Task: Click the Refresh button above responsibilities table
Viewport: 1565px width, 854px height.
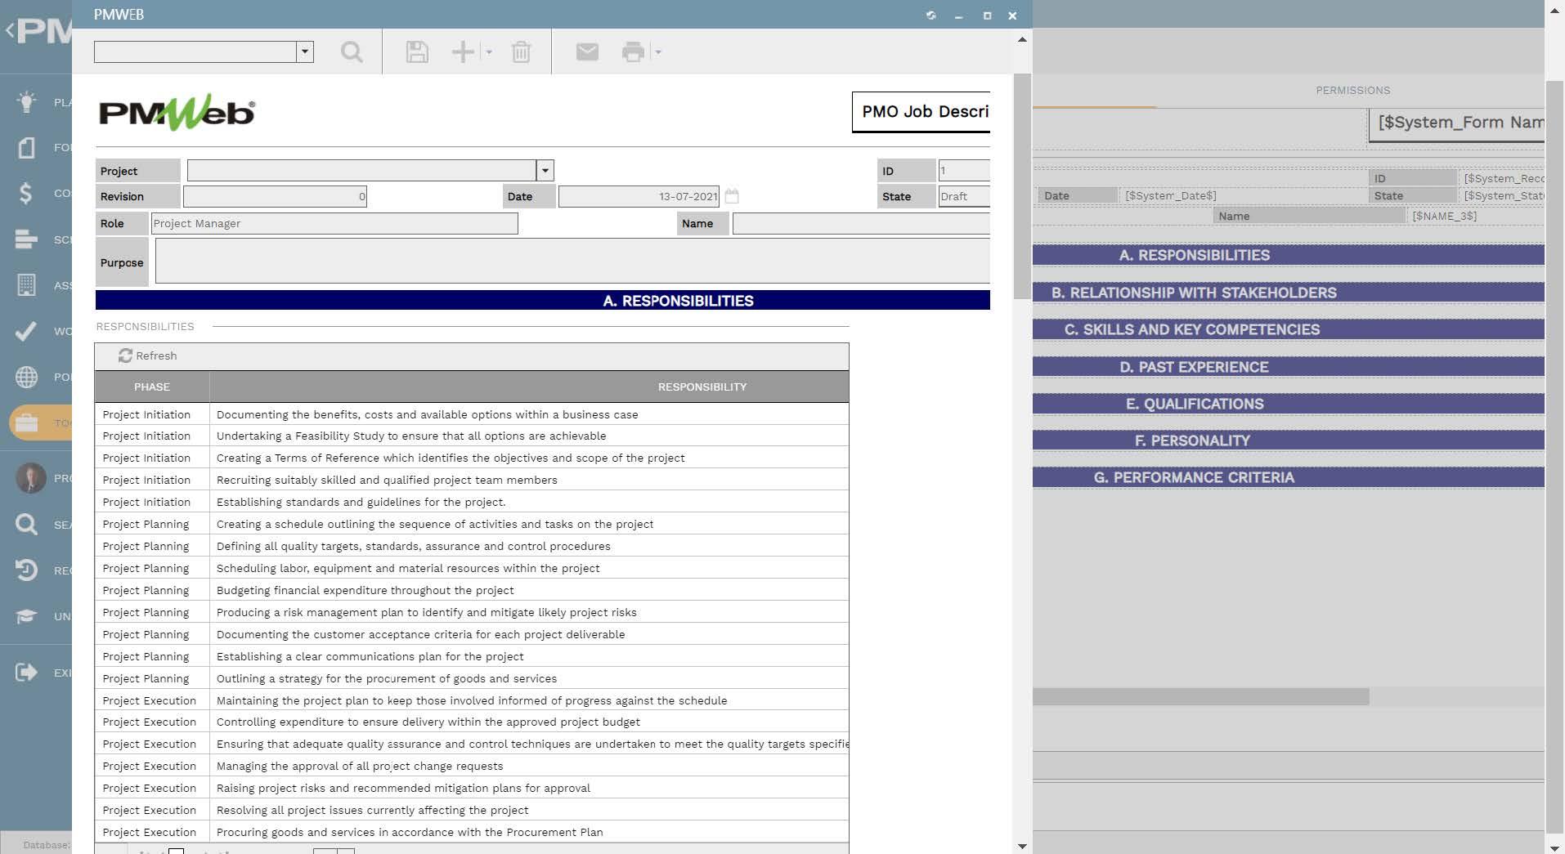Action: 148,356
